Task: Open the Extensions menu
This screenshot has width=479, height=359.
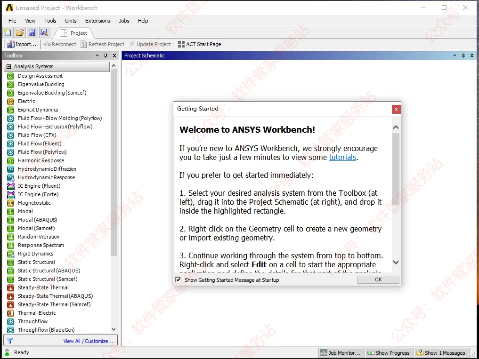Action: coord(97,21)
